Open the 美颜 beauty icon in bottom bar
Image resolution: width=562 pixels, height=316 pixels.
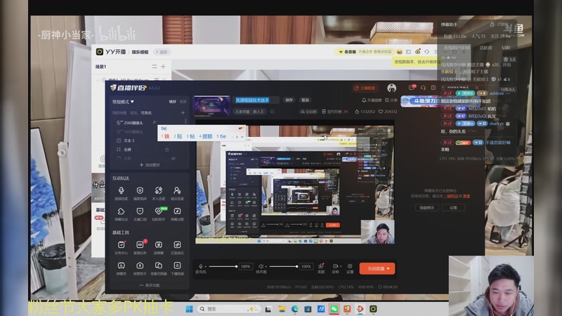321,266
